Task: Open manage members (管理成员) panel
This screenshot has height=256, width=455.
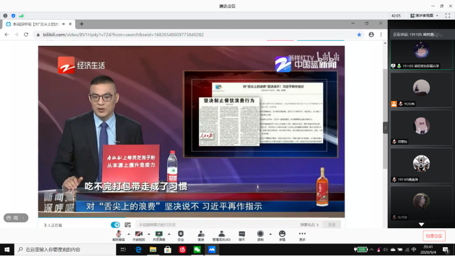Action: click(221, 234)
